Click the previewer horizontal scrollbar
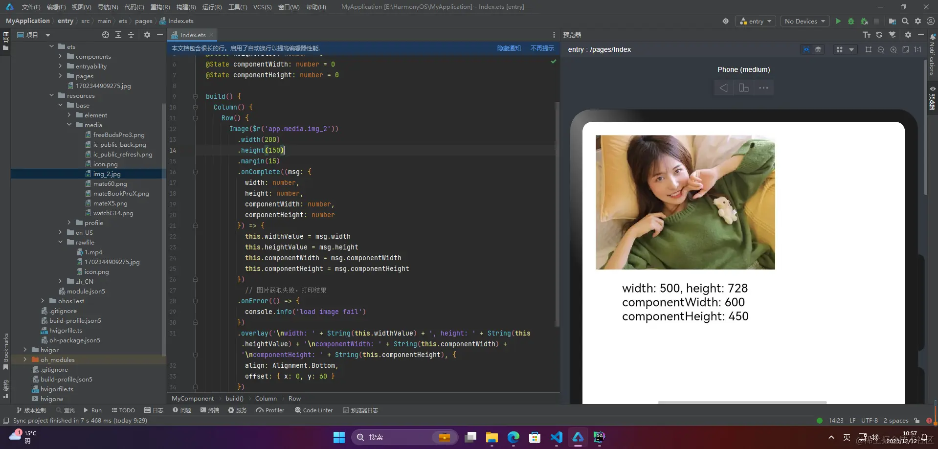Screen dimensions: 938x449 point(742,402)
